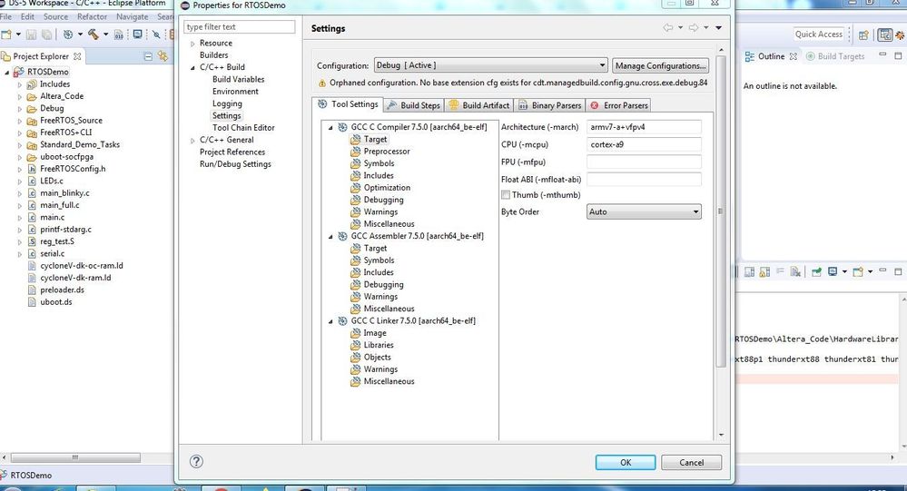Viewport: 907px width, 491px height.
Task: Open the Settings view menu dropdown arrow
Action: [x=719, y=28]
